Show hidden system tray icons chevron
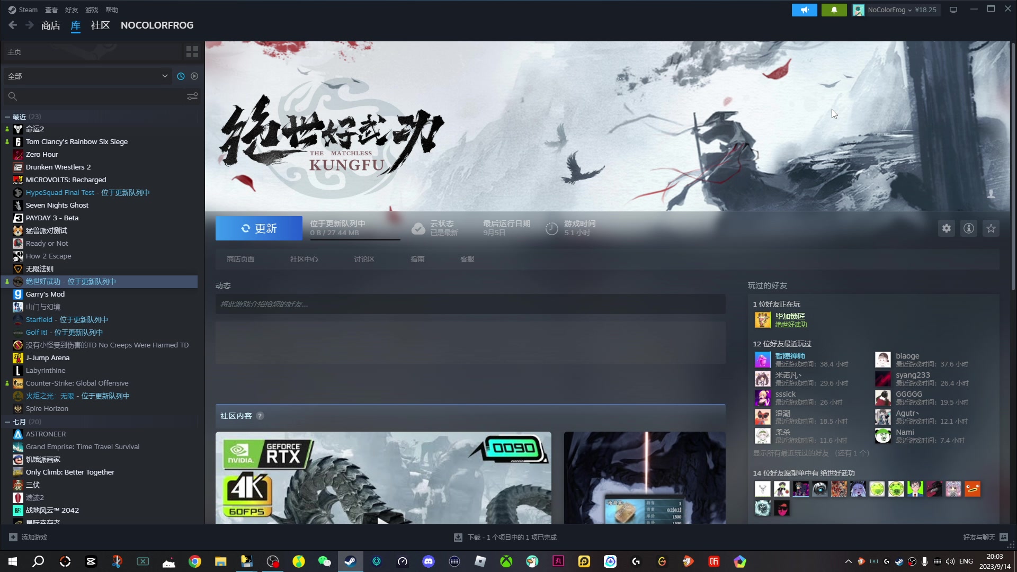 (848, 561)
